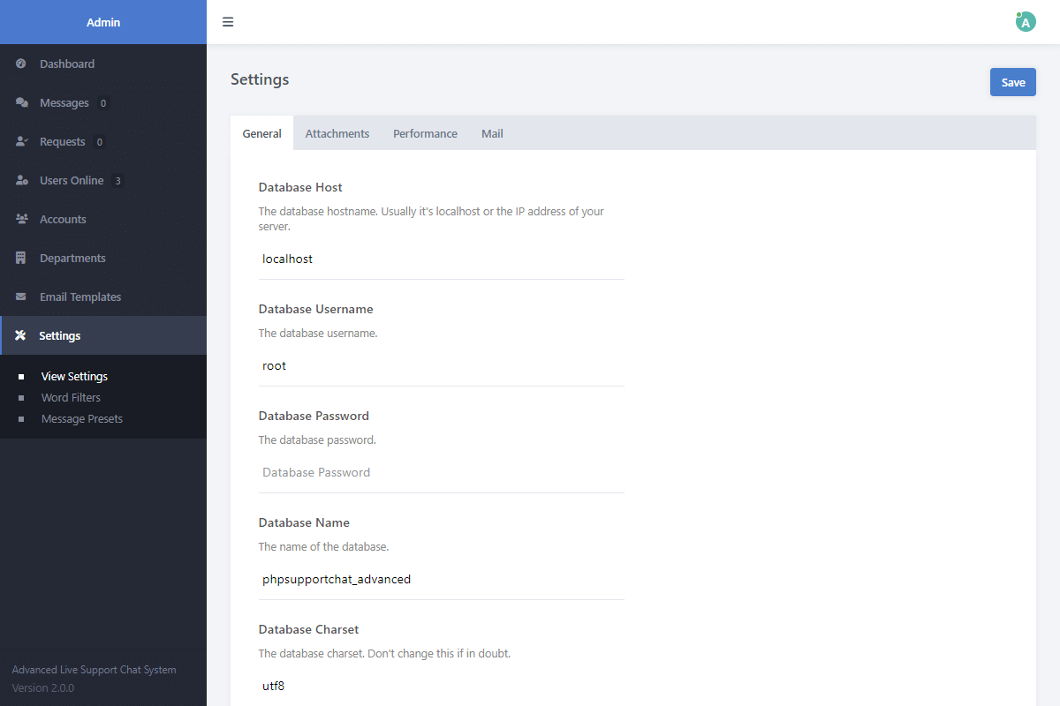Click the Database Host label

(x=300, y=187)
